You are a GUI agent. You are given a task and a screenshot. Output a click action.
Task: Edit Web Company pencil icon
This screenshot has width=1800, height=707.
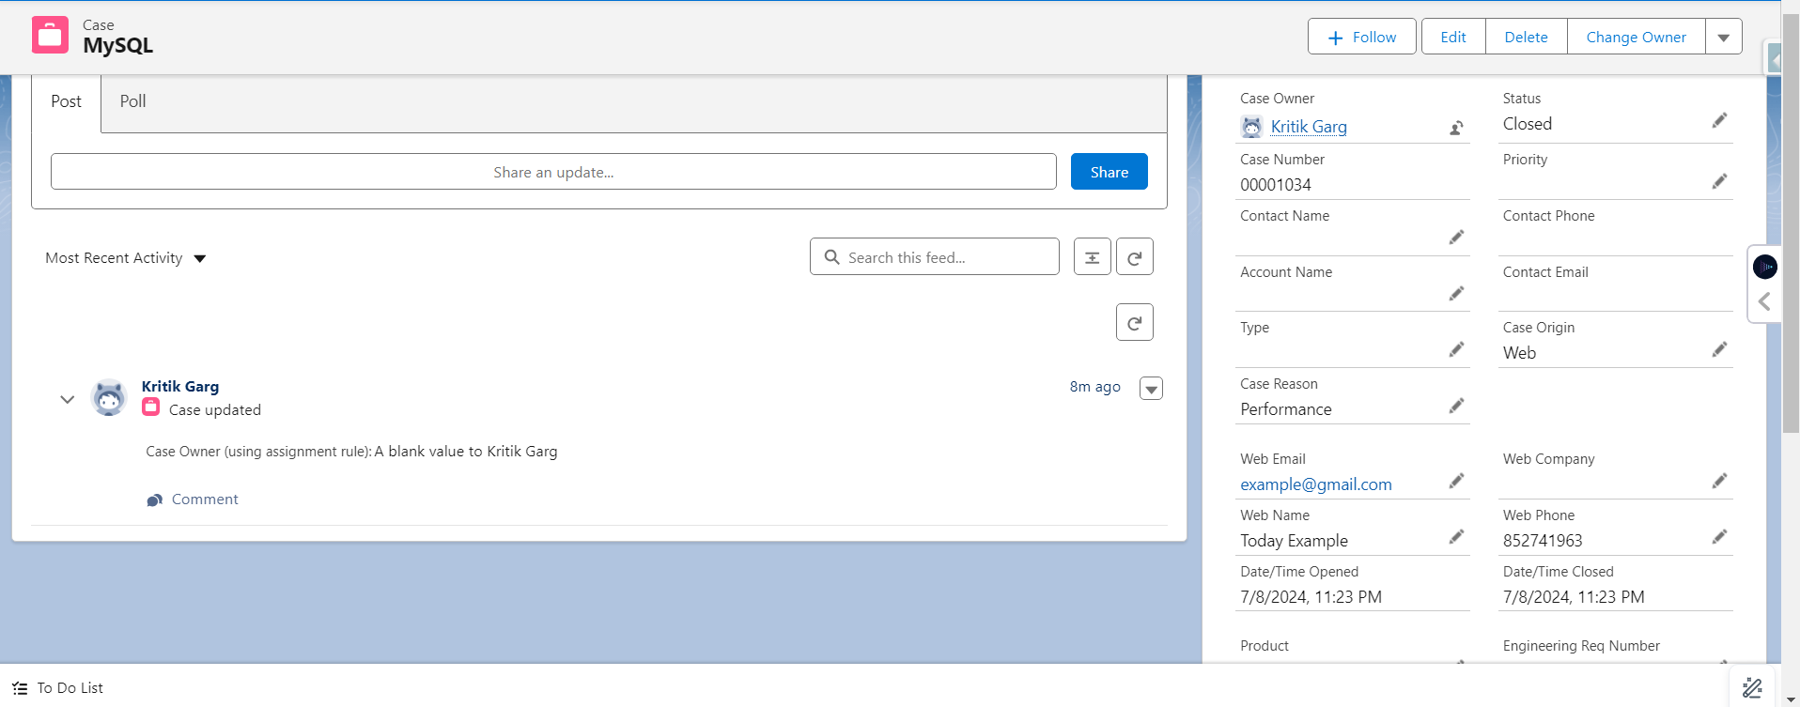coord(1719,481)
